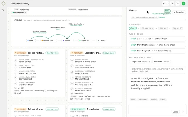Click the apps grid icon in top bar
The width and height of the screenshot is (188, 117).
tap(172, 4)
